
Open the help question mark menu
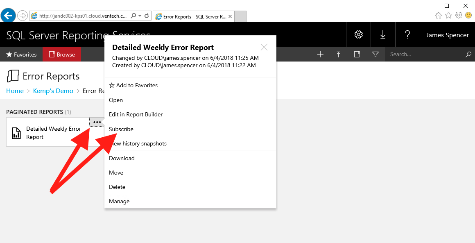(407, 35)
